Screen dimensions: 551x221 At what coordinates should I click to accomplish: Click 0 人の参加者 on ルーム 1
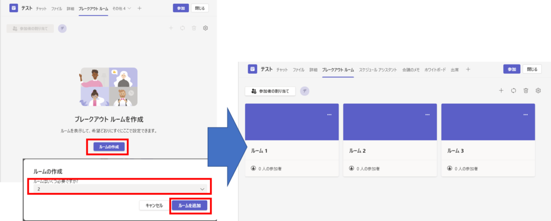click(x=270, y=168)
